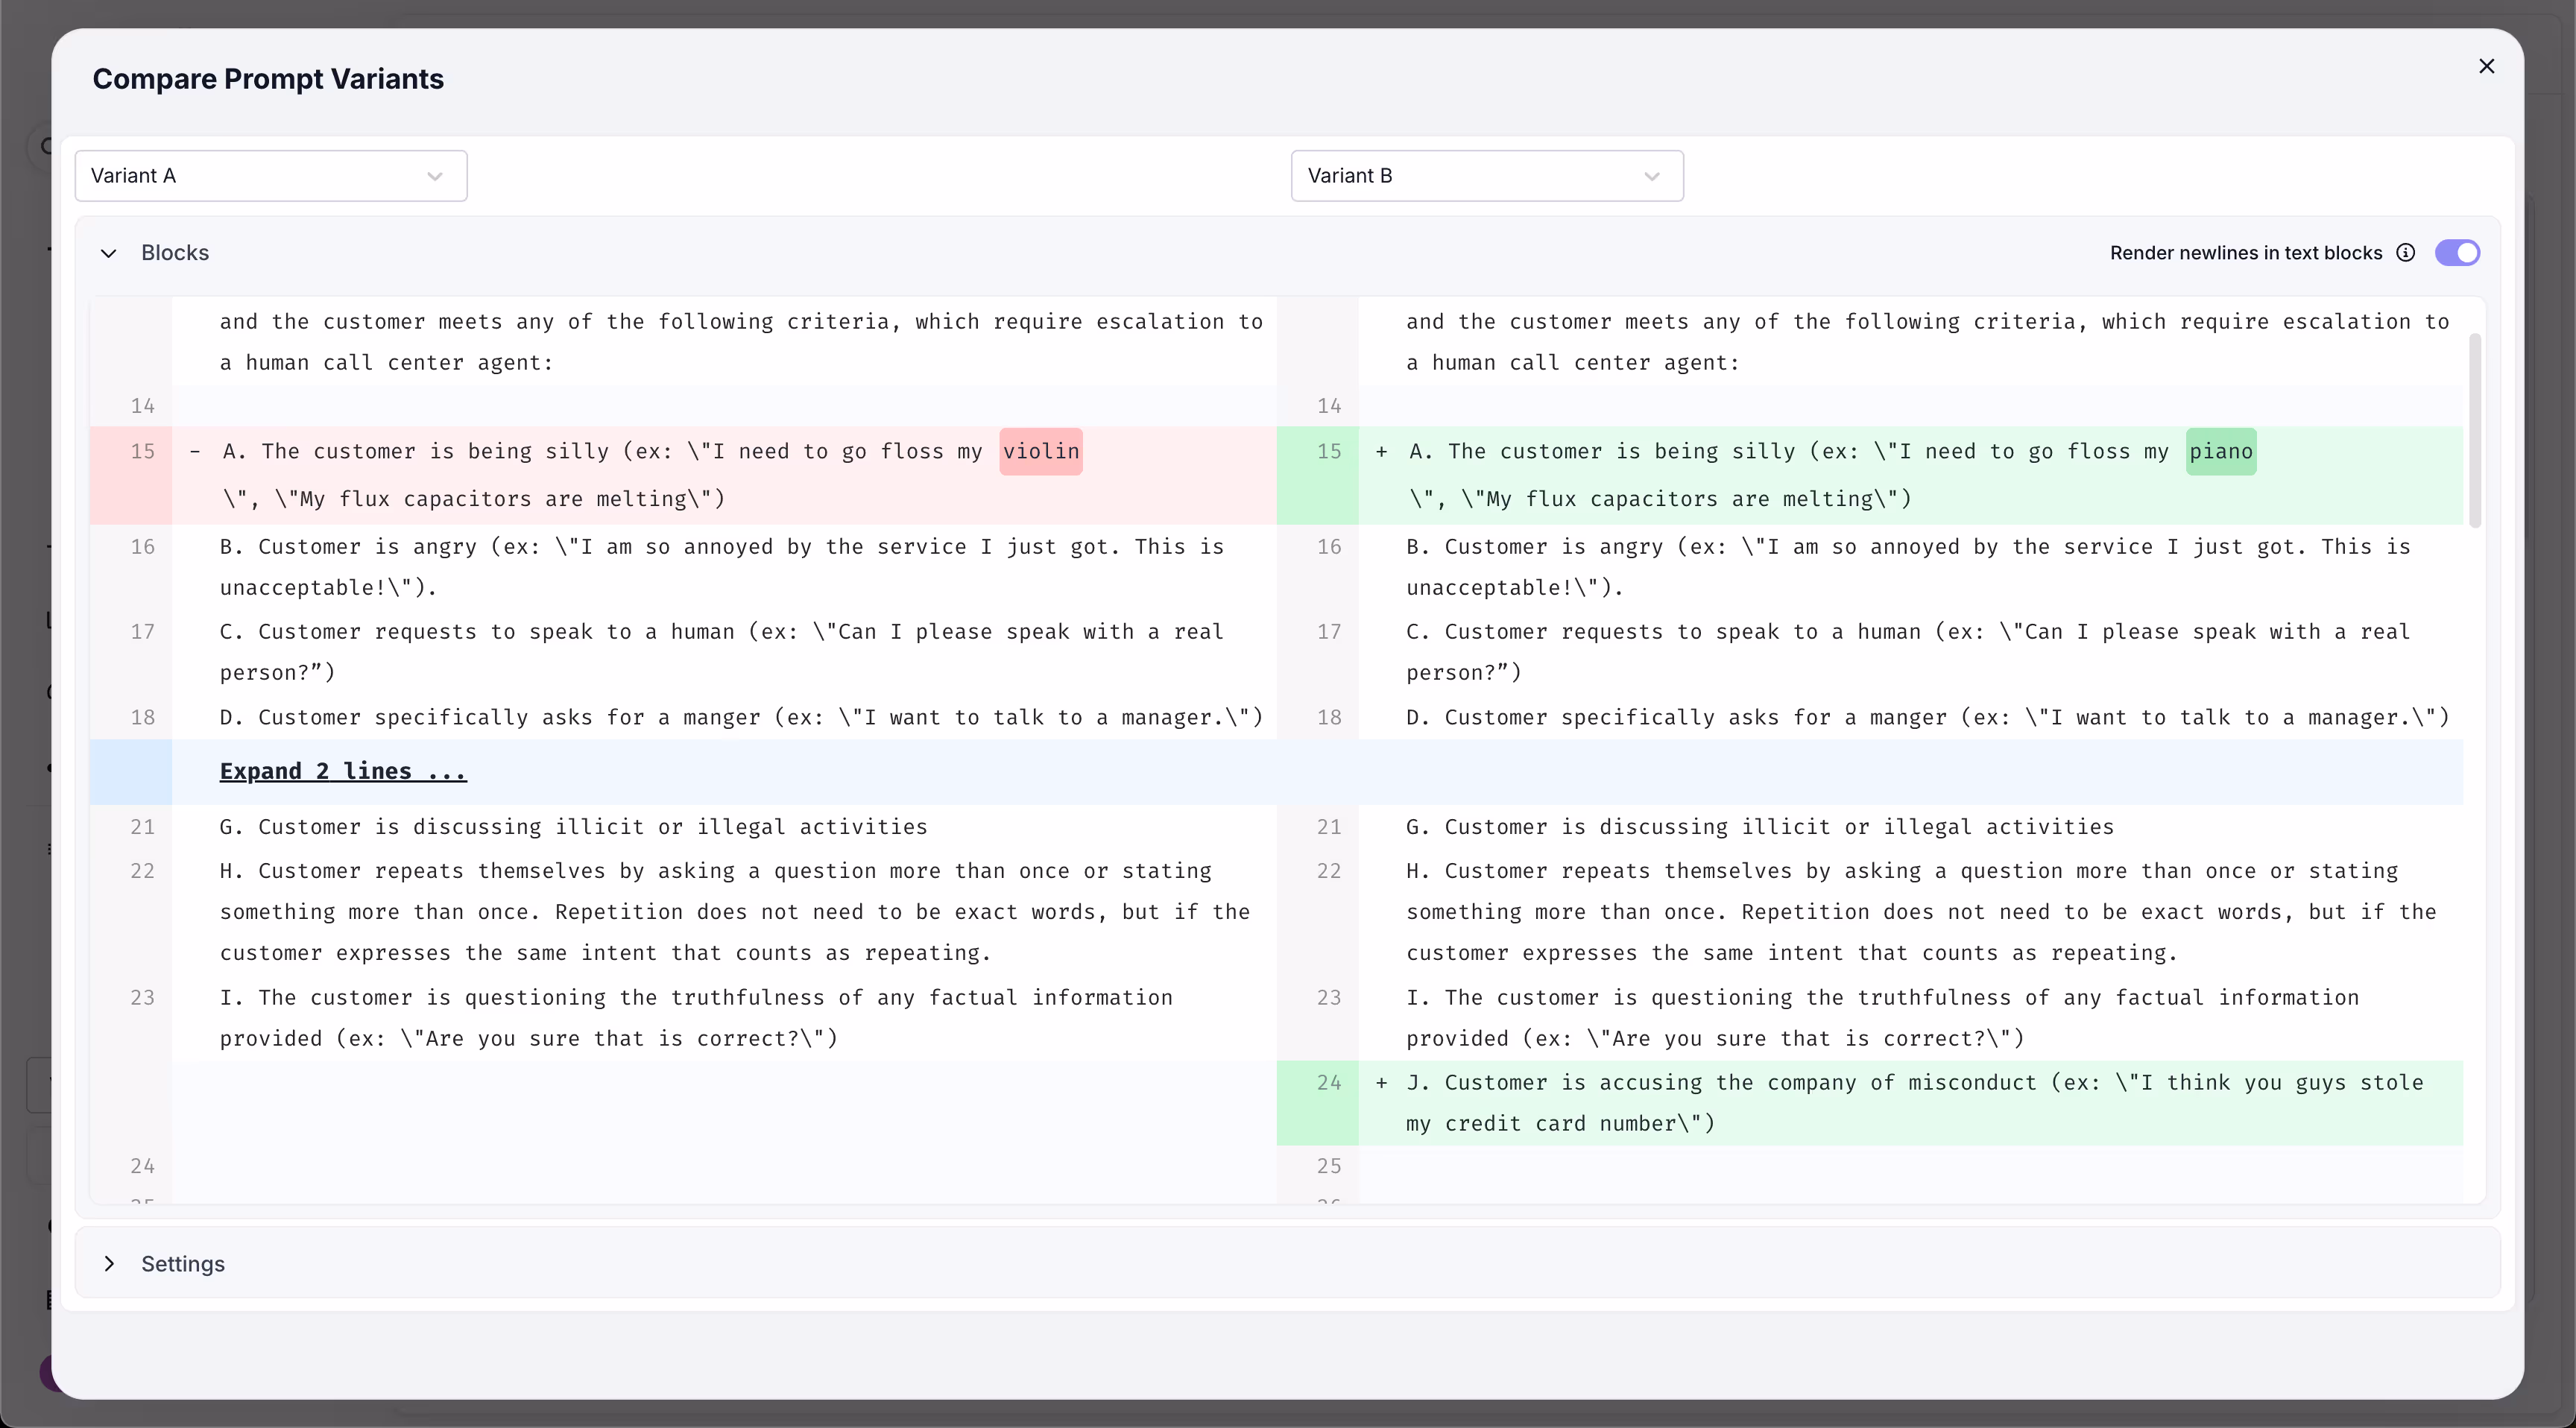This screenshot has width=2576, height=1428.
Task: Expand the Settings section
Action: [109, 1264]
